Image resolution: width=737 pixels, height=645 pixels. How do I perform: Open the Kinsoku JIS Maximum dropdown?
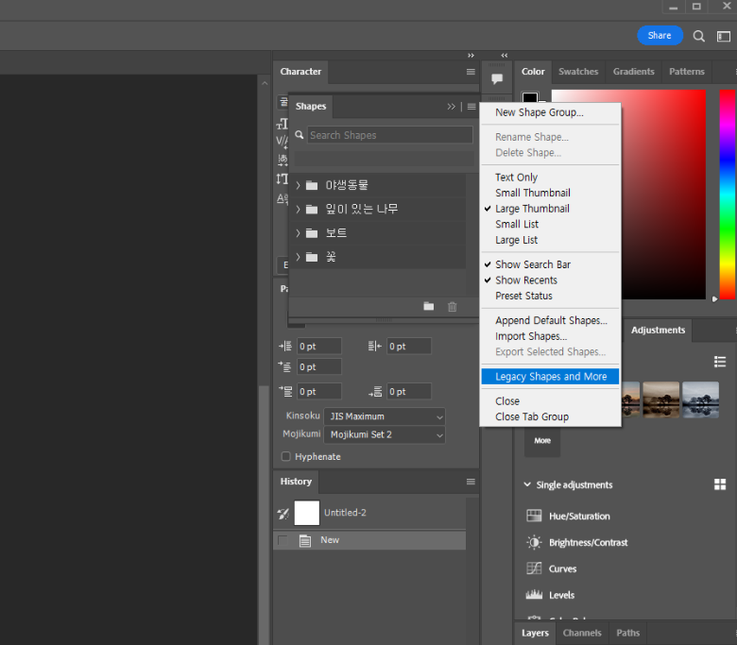[x=385, y=416]
